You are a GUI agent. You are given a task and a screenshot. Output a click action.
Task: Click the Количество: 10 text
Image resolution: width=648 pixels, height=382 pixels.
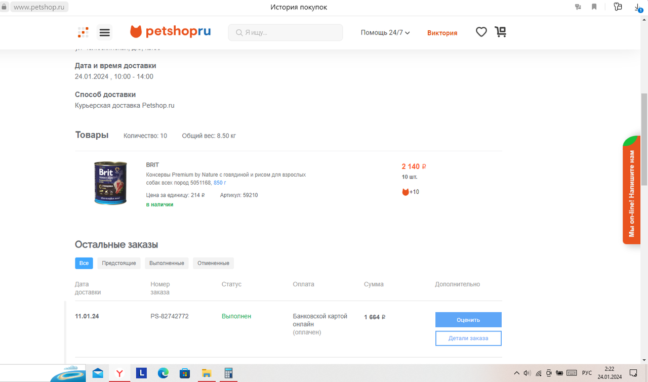pyautogui.click(x=145, y=136)
